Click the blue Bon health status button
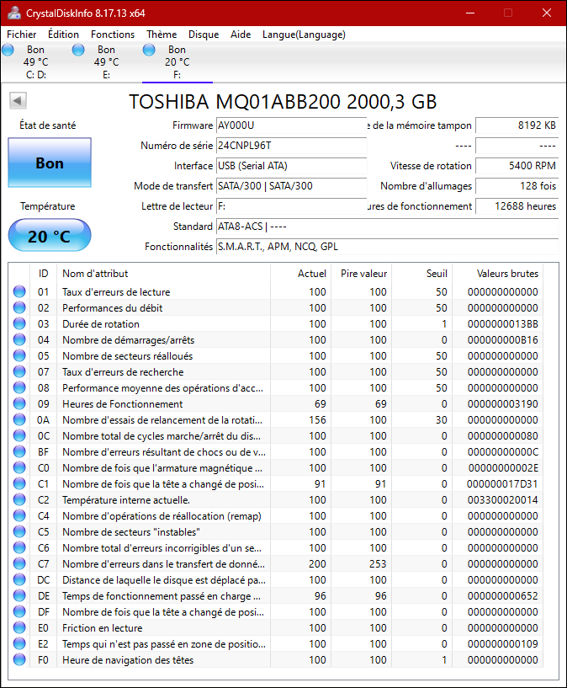The width and height of the screenshot is (567, 688). point(50,163)
